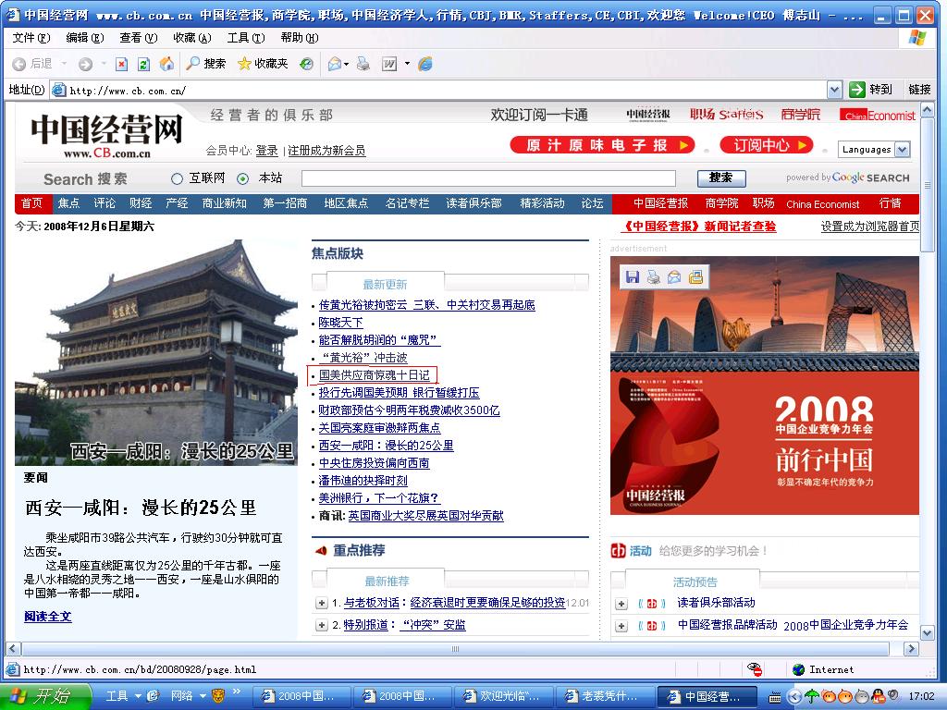The image size is (947, 710).
Task: Open the 财经 nav tab
Action: click(141, 203)
